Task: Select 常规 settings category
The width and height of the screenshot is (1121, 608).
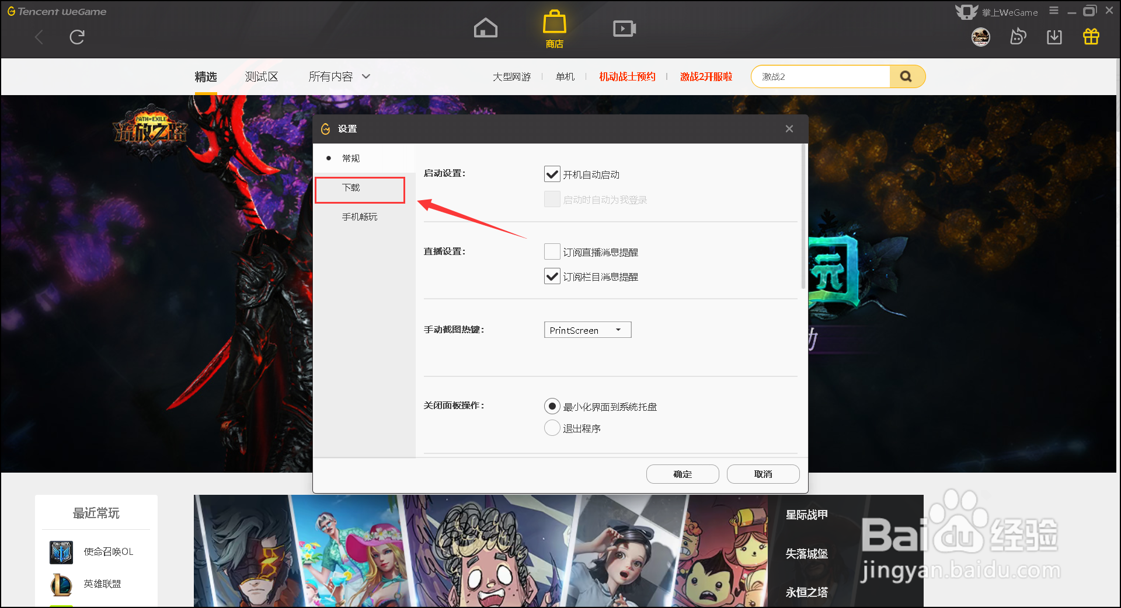Action: point(364,158)
